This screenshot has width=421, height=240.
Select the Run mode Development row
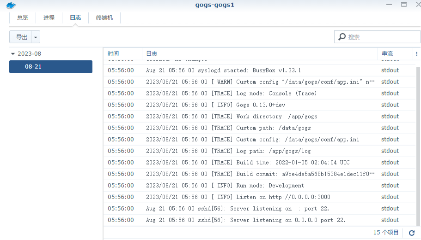click(260, 186)
